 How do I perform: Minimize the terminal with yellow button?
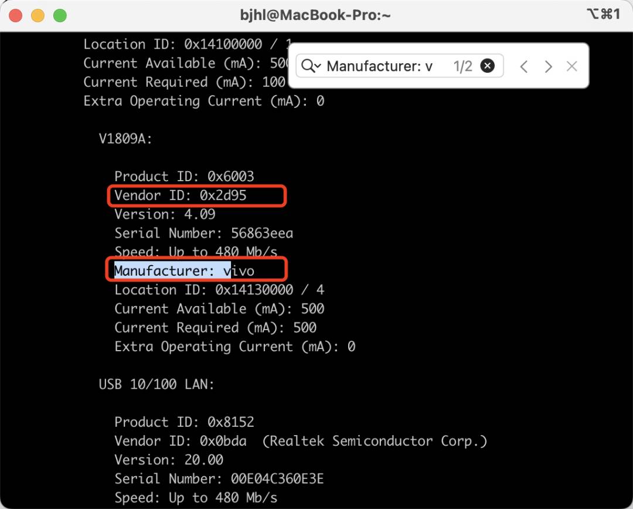(x=38, y=15)
